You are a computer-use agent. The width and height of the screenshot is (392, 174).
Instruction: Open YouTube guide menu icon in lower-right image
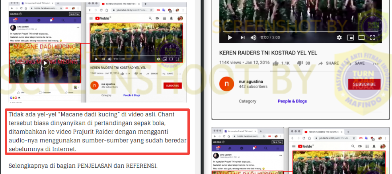point(294,146)
